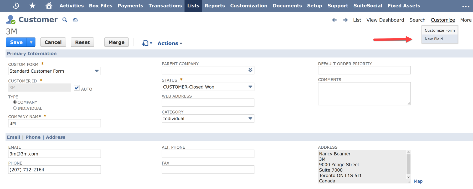Click the Web Address input field
The width and height of the screenshot is (473, 189).
[208, 102]
